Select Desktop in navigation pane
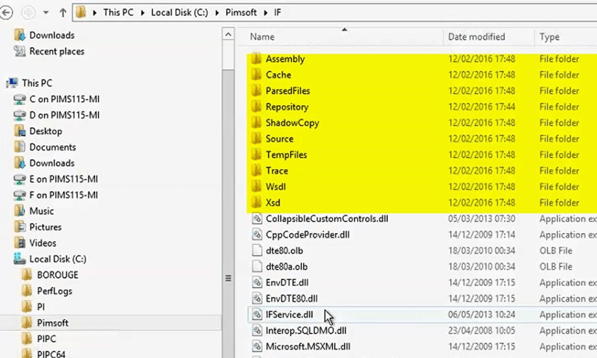 [46, 131]
